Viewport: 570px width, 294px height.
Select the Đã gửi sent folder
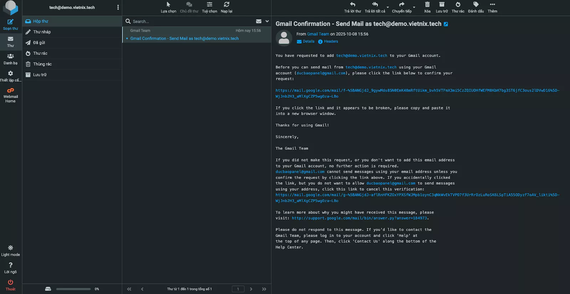39,43
